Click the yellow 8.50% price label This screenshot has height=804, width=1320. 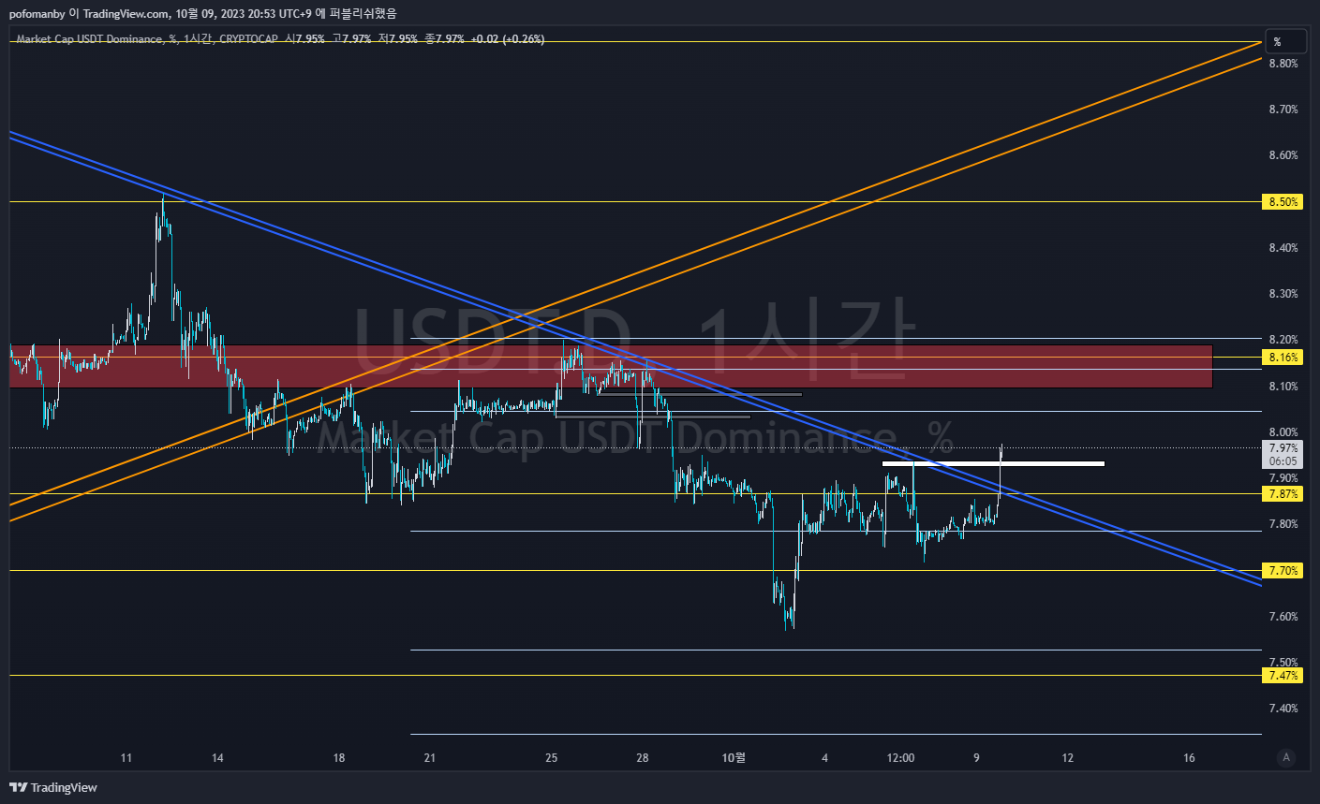pyautogui.click(x=1283, y=201)
